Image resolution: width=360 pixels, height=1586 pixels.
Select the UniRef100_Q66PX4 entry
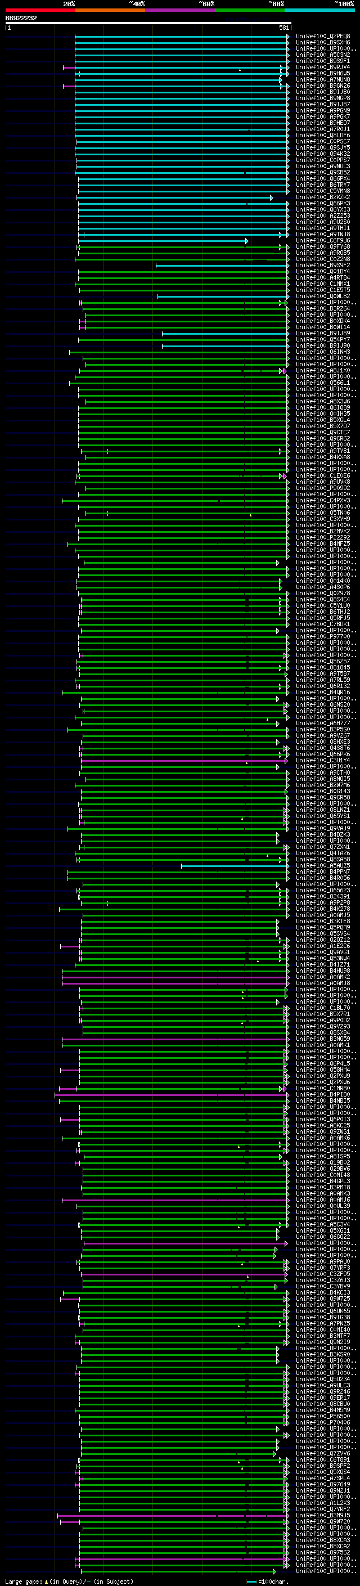322,178
